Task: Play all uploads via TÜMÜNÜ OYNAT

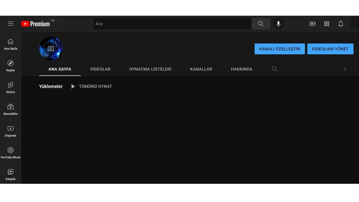Action: (x=95, y=86)
